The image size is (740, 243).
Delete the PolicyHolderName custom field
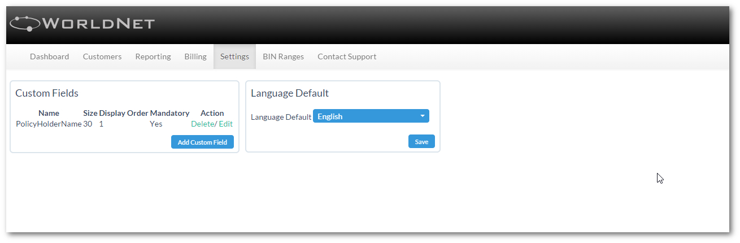[x=202, y=124]
